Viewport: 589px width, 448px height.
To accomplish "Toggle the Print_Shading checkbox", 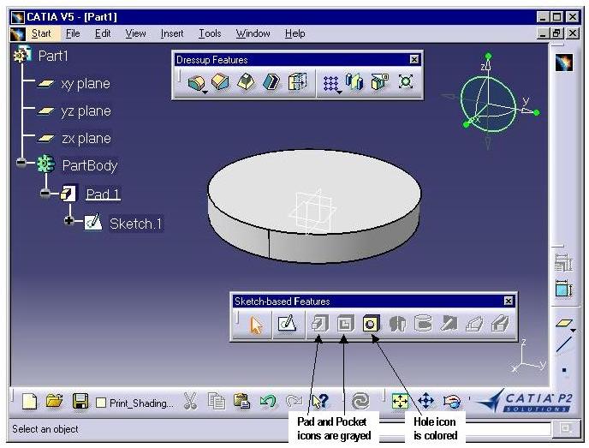I will [x=101, y=403].
